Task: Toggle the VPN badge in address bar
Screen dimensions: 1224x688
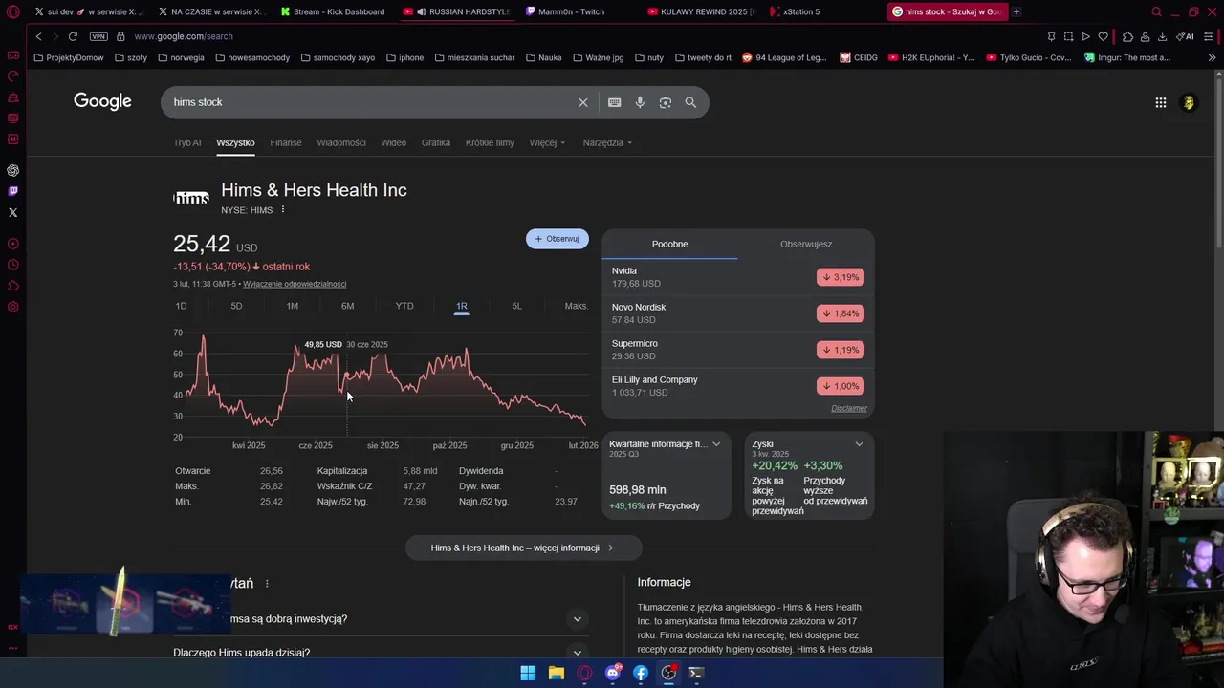Action: click(98, 36)
